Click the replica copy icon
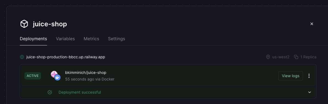 [296, 57]
